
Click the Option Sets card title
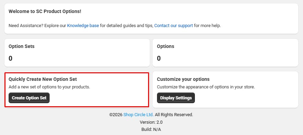(x=21, y=46)
